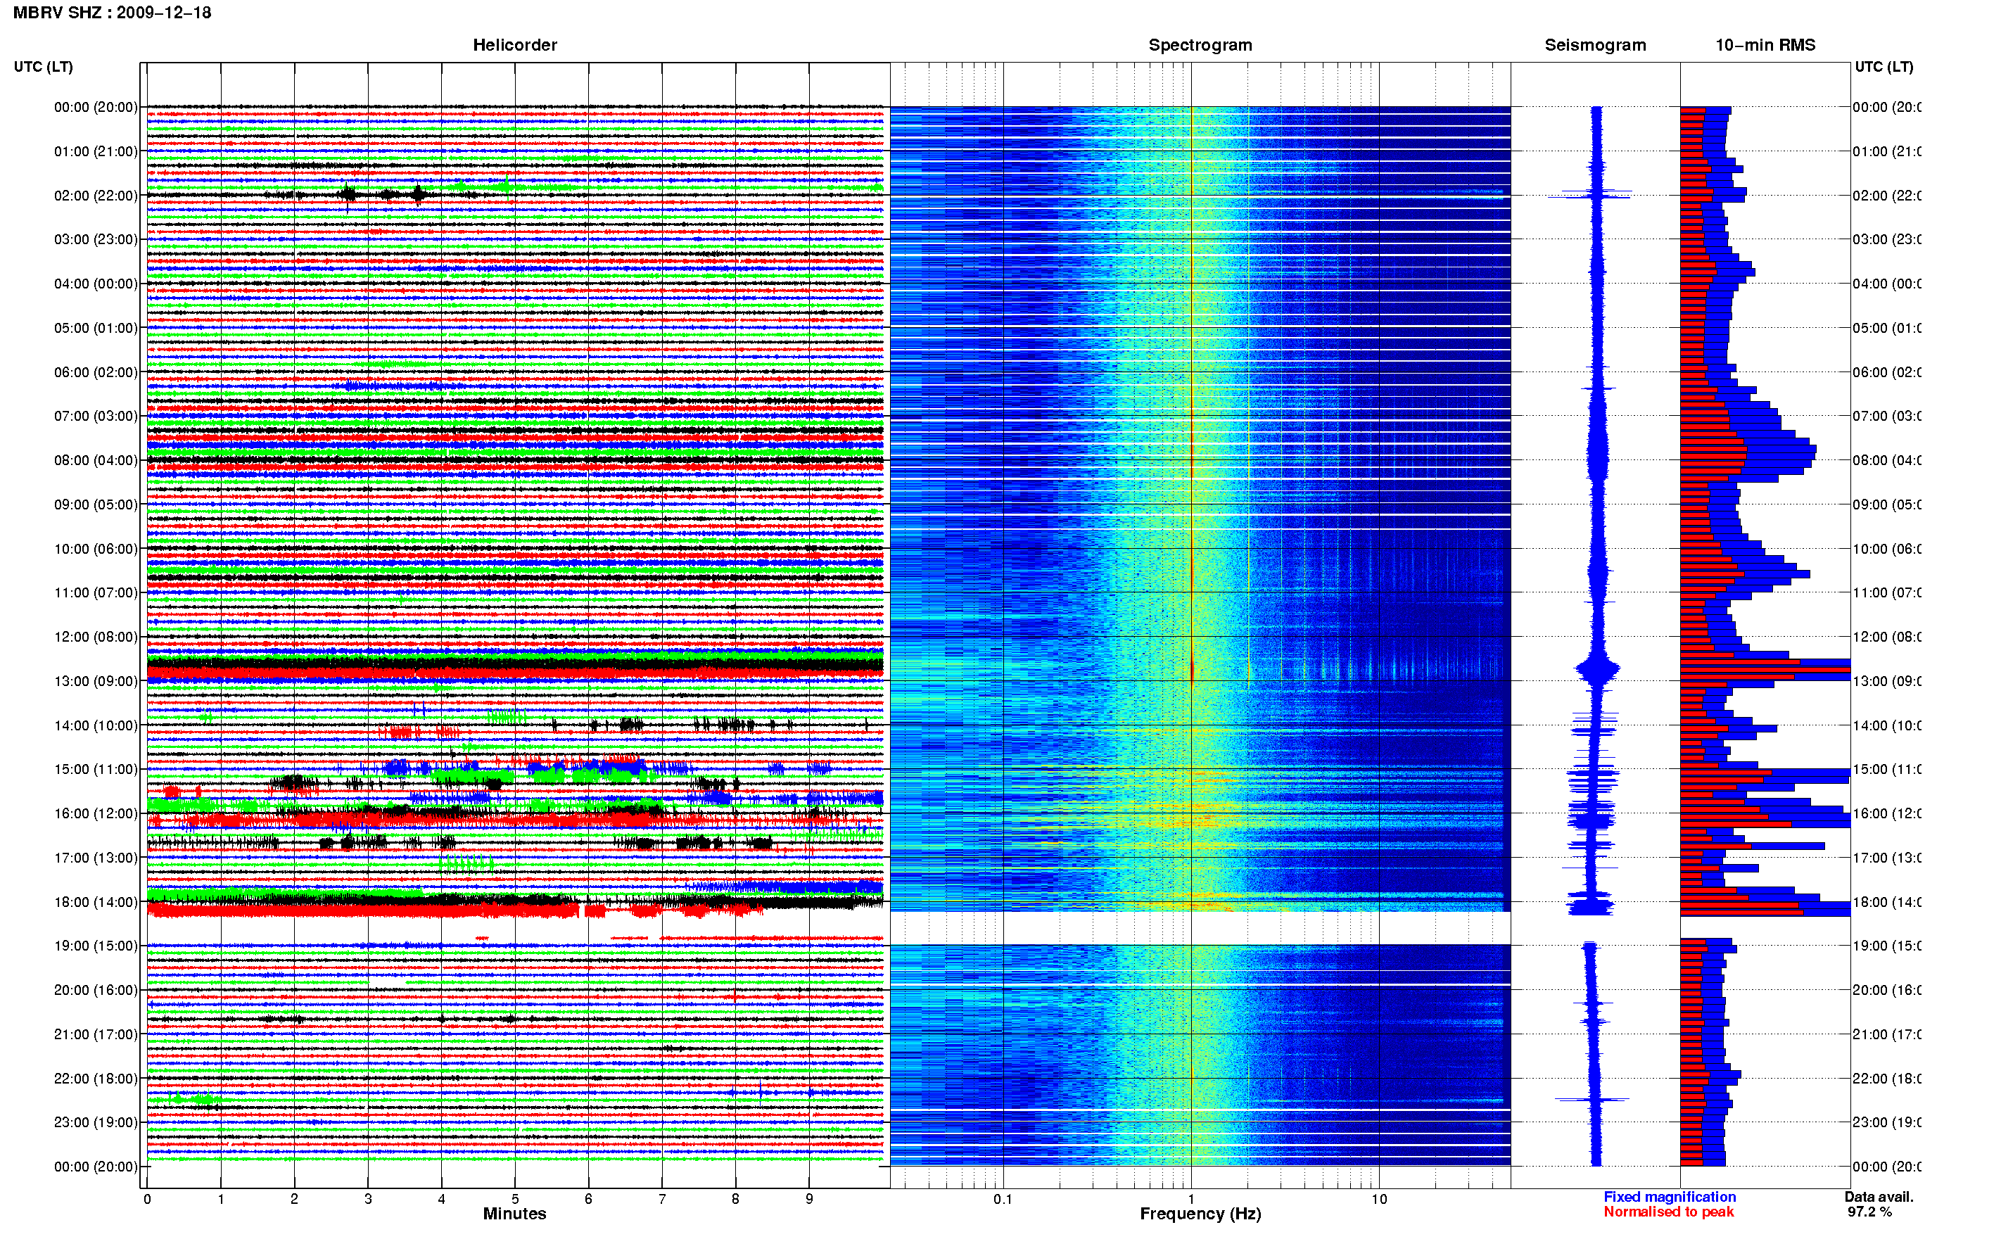Click the '10-min RMS' panel heading

tap(1765, 45)
